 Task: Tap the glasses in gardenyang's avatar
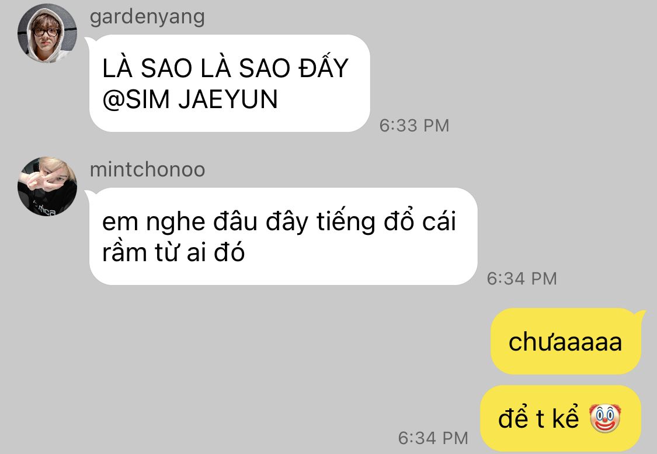coord(46,32)
